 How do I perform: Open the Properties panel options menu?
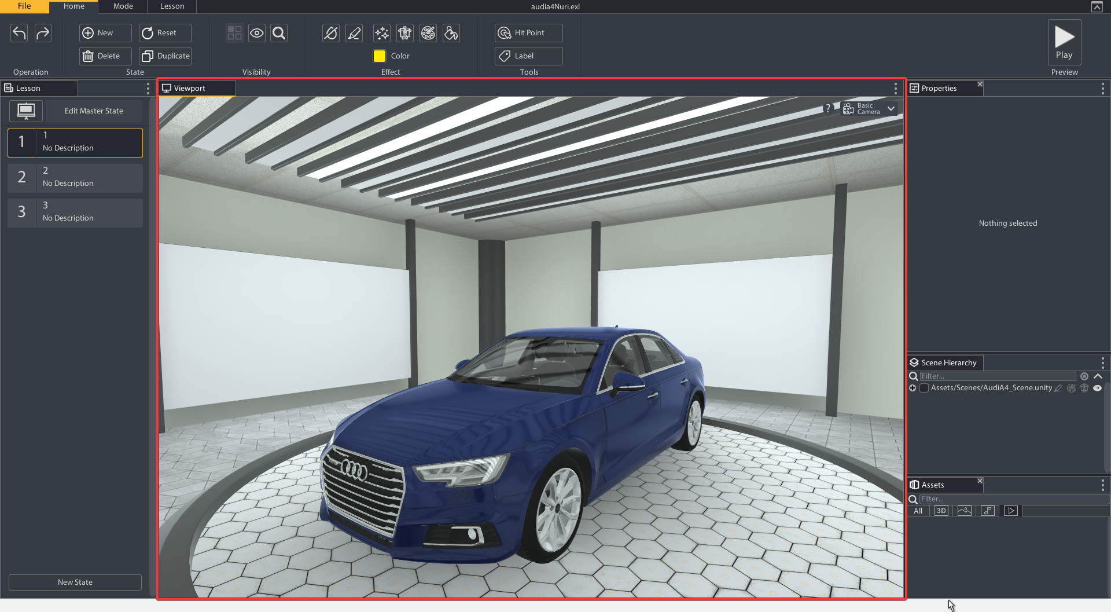[x=1102, y=88]
